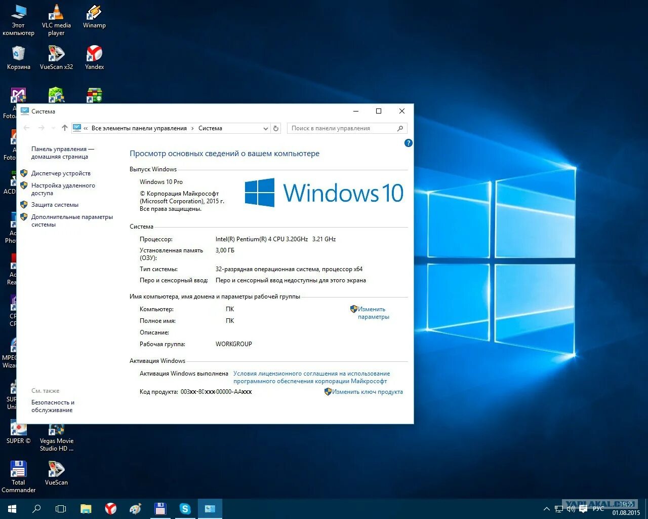Viewport: 648px width, 519px height.
Task: Select the 3,00 ГБ memory value
Action: point(225,250)
